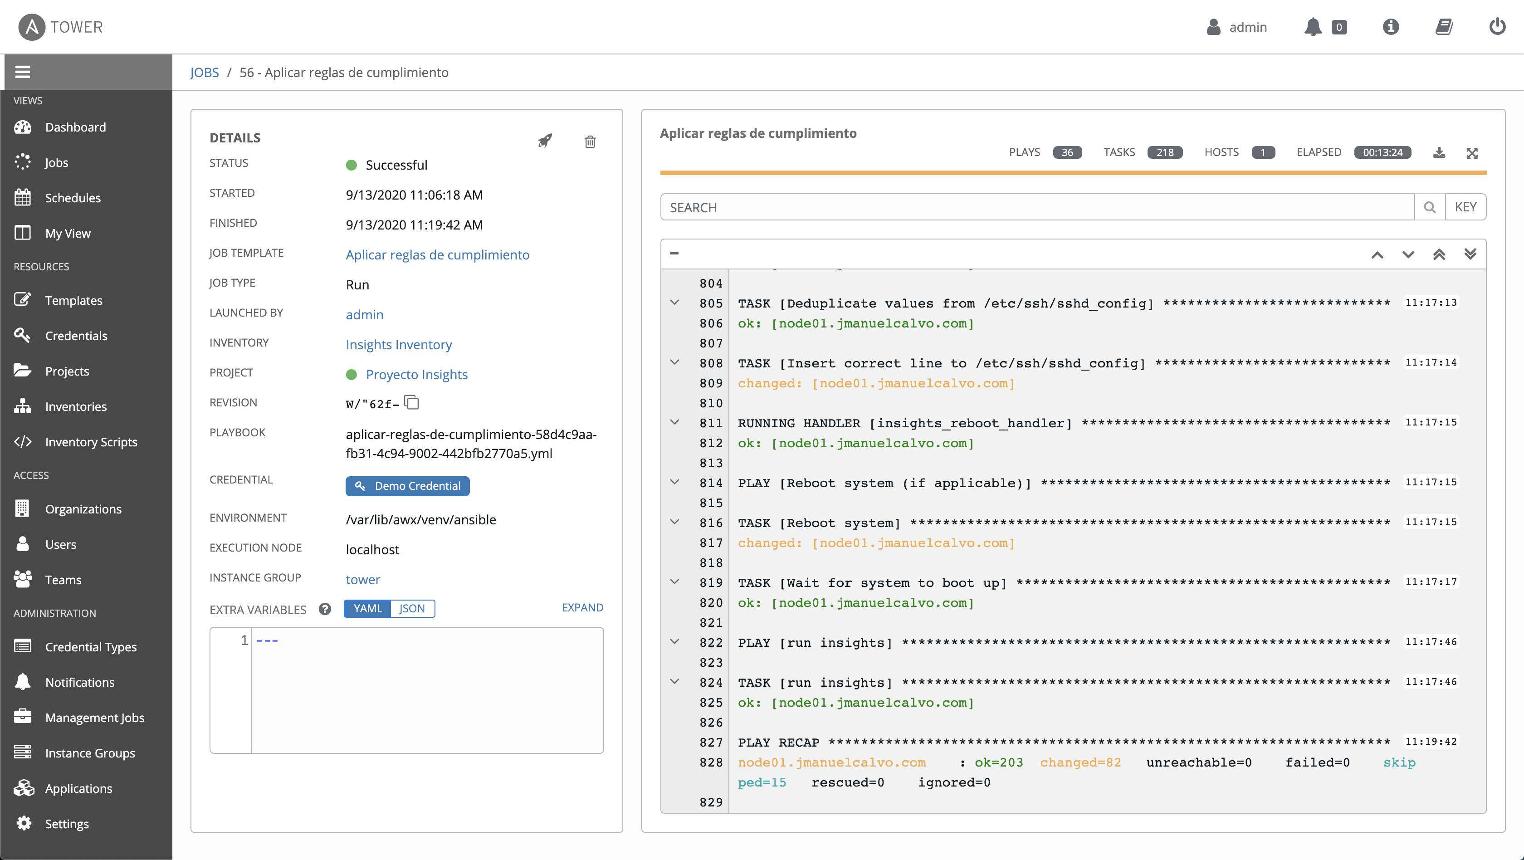Relaunch job with rocket icon
Screen dimensions: 1524x860
[x=545, y=141]
